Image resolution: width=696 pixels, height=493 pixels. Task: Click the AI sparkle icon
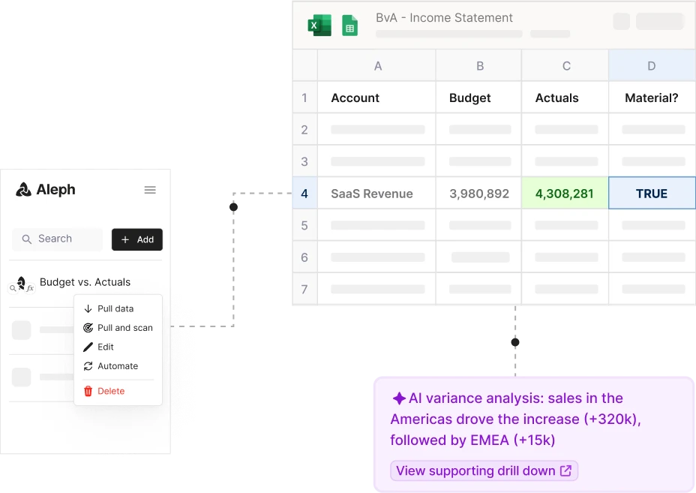(399, 398)
